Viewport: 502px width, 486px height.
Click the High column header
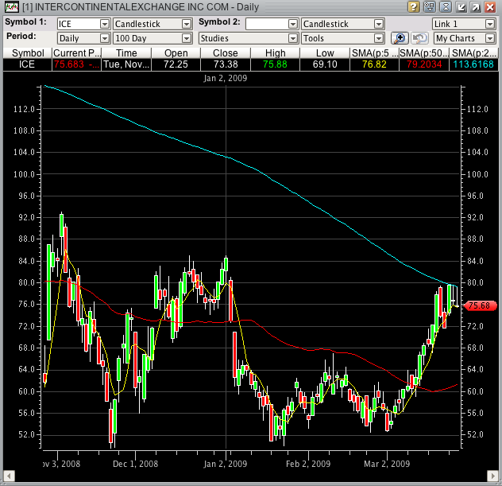[x=275, y=52]
